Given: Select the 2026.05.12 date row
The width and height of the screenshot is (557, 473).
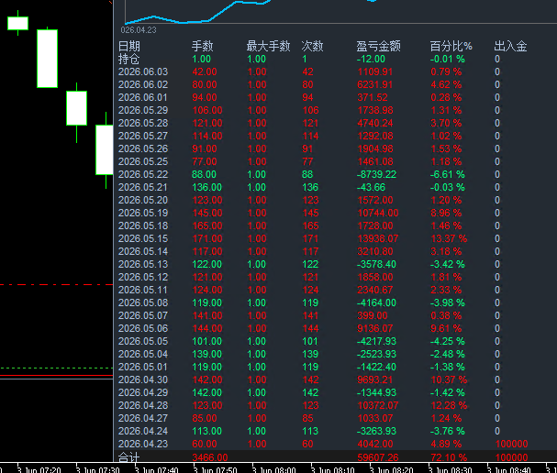Looking at the screenshot, I should pos(143,277).
